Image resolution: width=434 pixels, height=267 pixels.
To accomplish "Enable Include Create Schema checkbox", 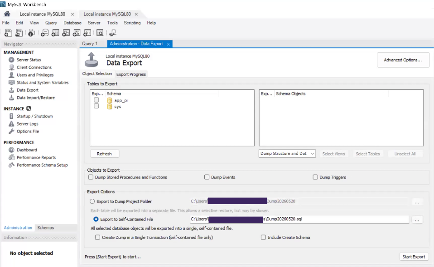I will click(x=264, y=237).
